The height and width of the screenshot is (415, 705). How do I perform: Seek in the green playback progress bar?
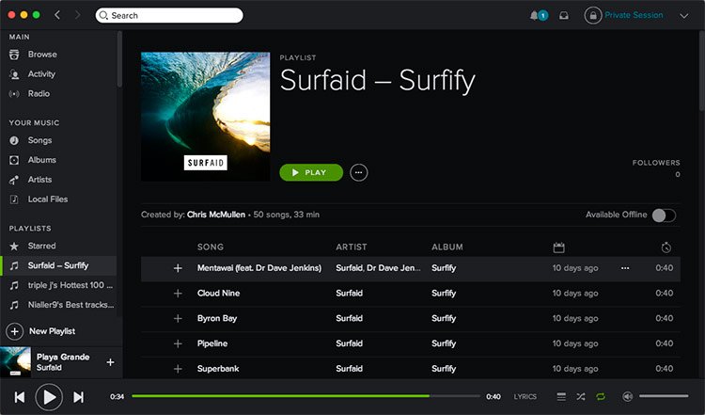tap(306, 396)
